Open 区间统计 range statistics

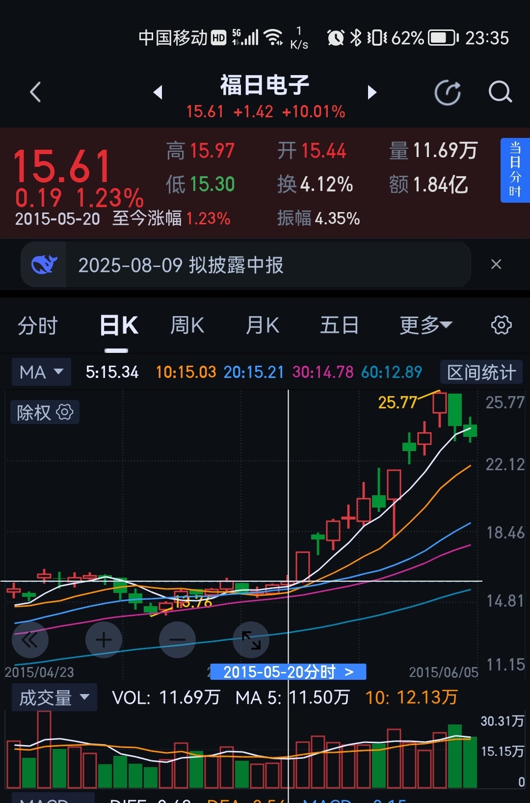(481, 372)
